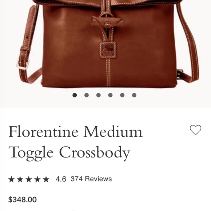Tap the gold strap buckle on the left
The height and width of the screenshot is (211, 211).
(x=23, y=64)
